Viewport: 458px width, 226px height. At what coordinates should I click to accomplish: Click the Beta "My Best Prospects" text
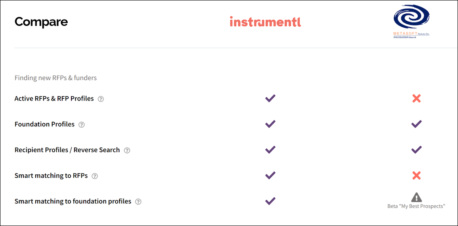click(416, 206)
